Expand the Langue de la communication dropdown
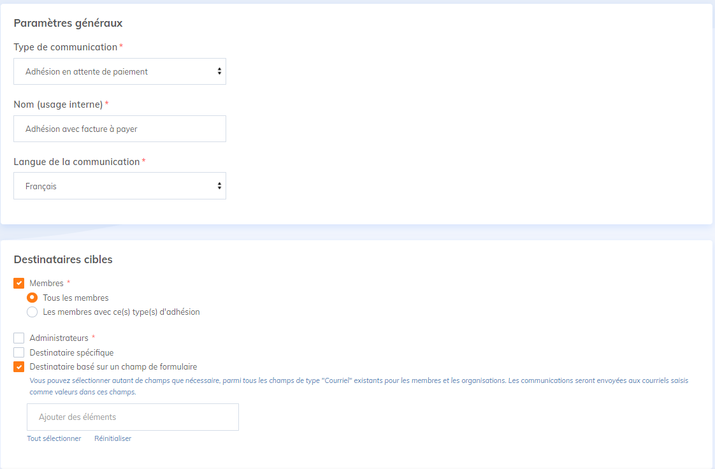 tap(119, 186)
